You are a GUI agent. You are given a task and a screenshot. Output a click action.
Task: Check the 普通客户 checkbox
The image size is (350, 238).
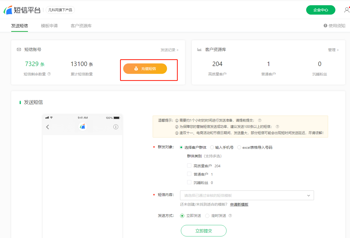pyautogui.click(x=189, y=174)
